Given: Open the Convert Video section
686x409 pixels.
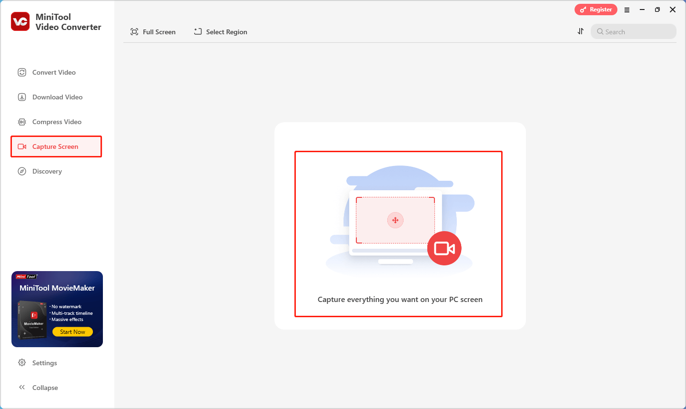Looking at the screenshot, I should pyautogui.click(x=56, y=72).
